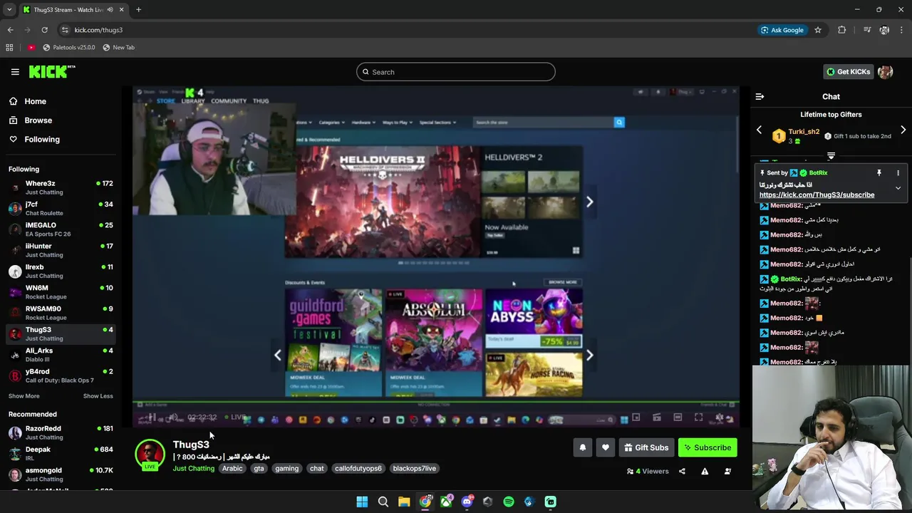The height and width of the screenshot is (513, 912).
Task: Subscribe to ThugS3 channel
Action: (708, 447)
